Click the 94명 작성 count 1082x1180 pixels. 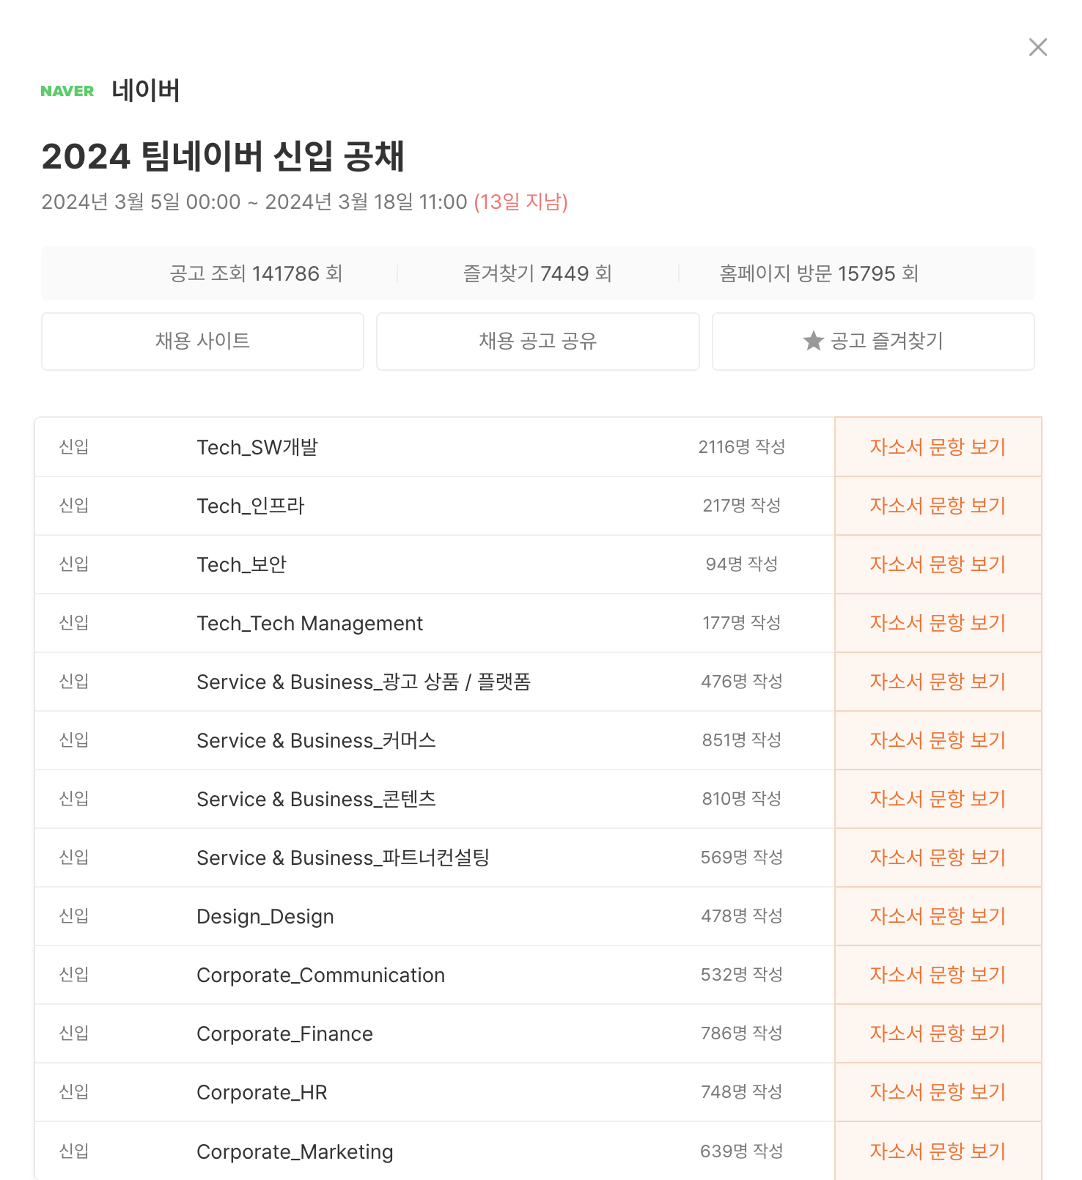pos(742,564)
